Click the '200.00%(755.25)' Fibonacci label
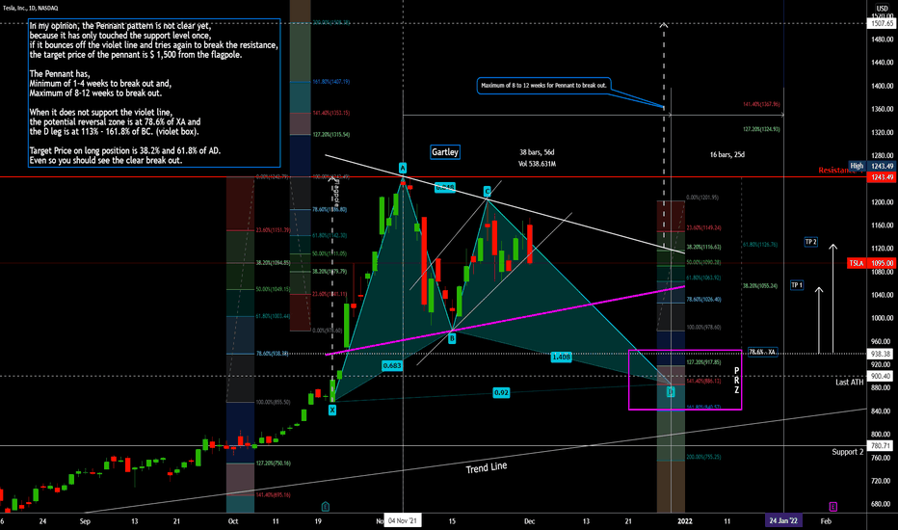 [x=703, y=457]
